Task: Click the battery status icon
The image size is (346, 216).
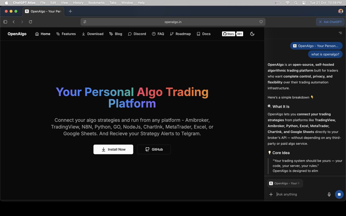Action: [x=278, y=3]
